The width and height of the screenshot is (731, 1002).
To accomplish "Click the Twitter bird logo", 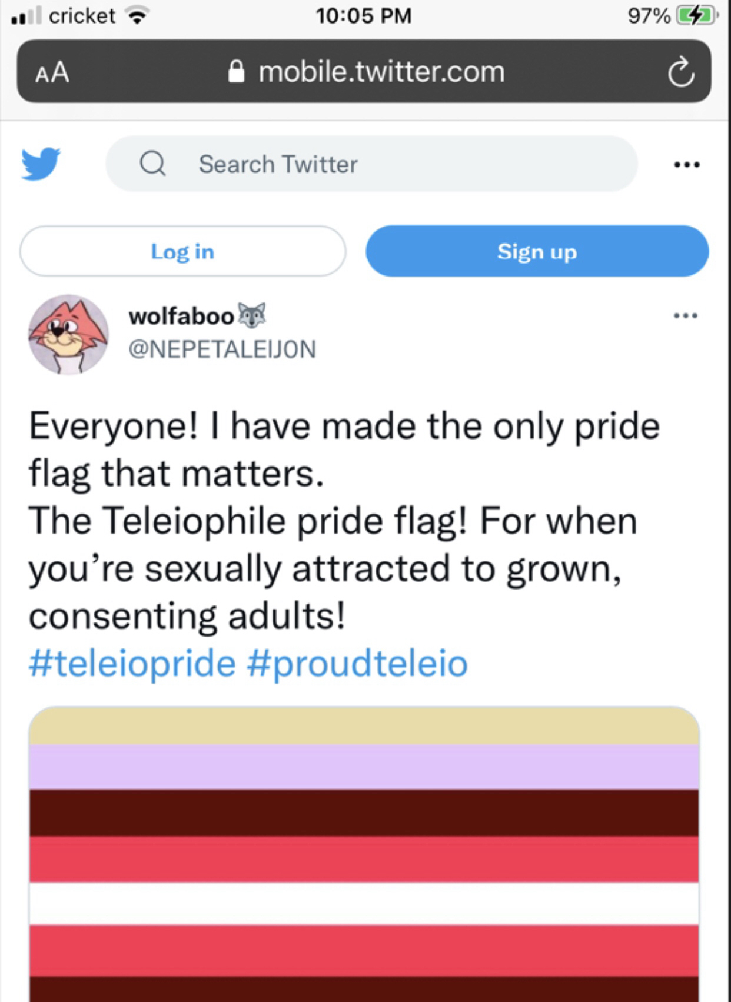I will 41,163.
